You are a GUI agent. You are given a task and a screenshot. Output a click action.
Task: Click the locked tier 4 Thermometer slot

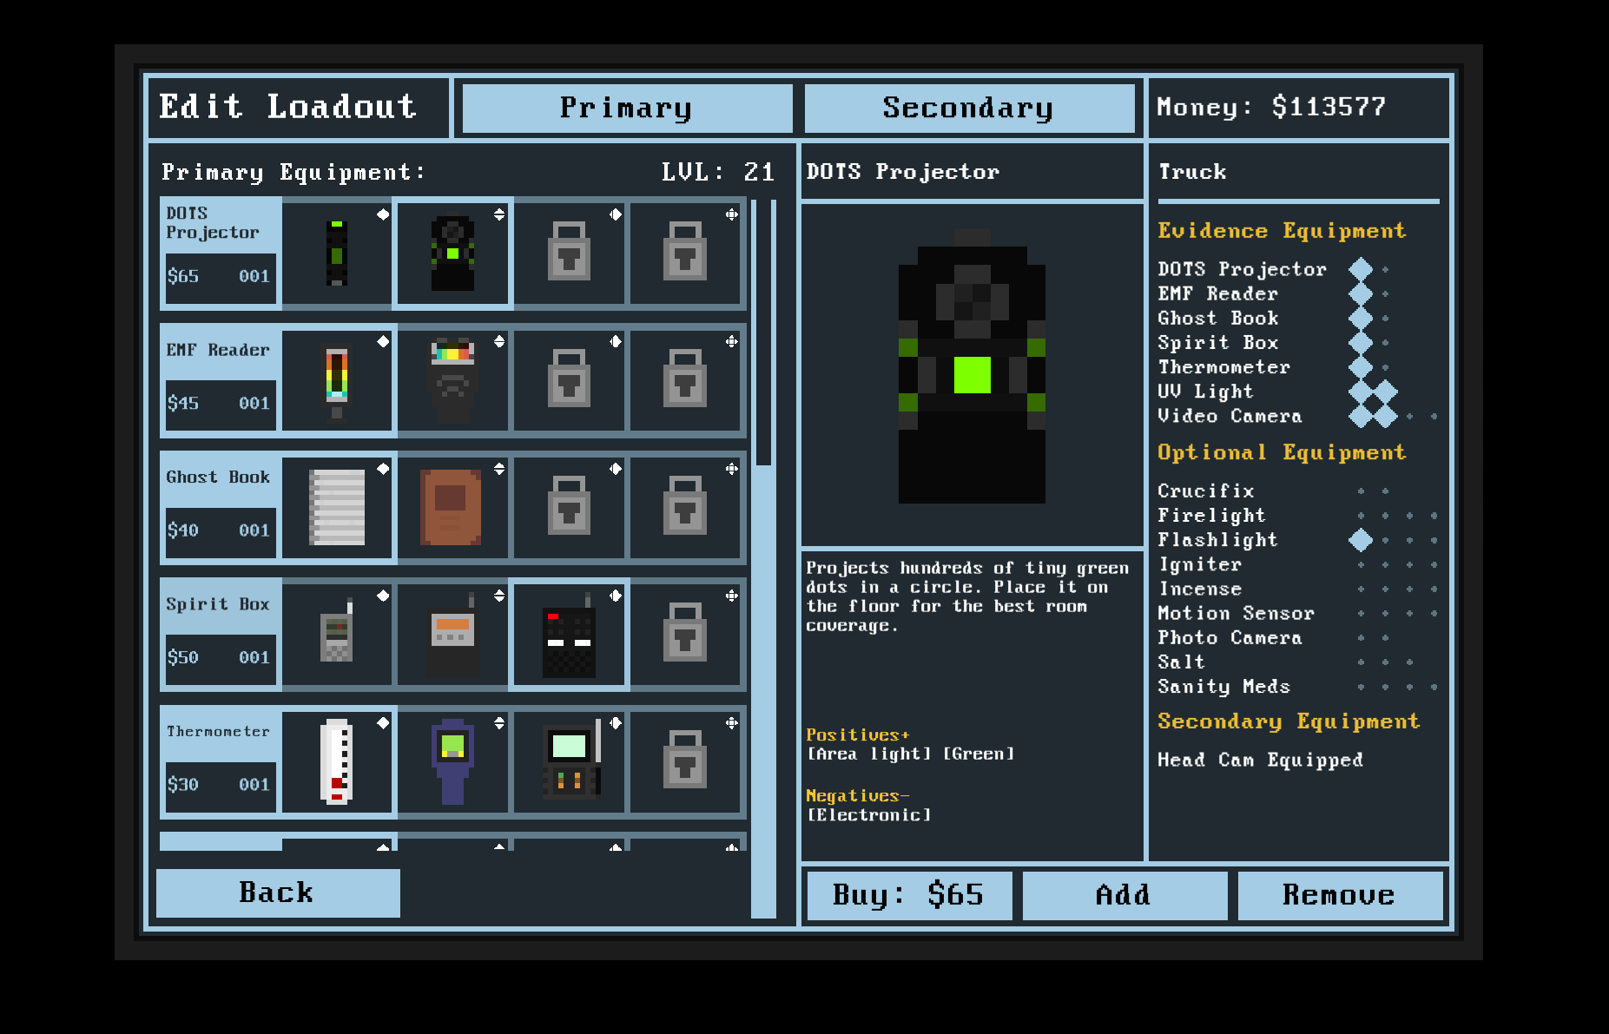point(685,761)
